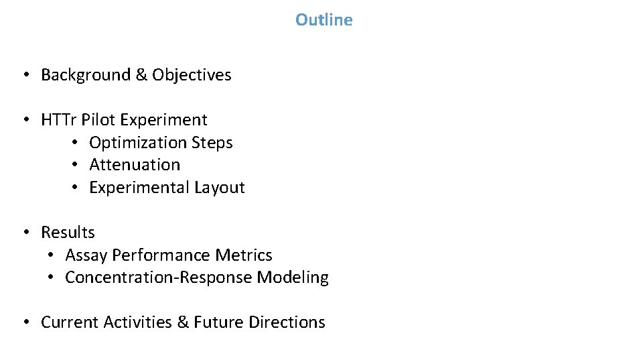The image size is (643, 362).
Task: Click the bullet before Background & Objectives
Action: (27, 74)
